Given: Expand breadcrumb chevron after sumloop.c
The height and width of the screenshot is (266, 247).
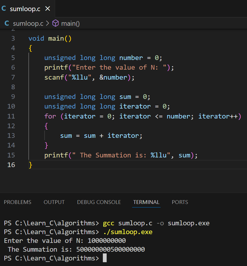Looking at the screenshot, I should click(47, 23).
